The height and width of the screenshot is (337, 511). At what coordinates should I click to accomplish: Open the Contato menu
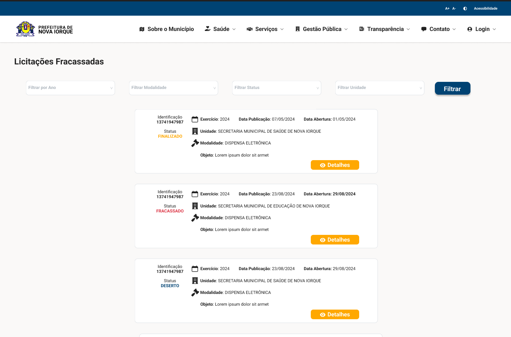click(440, 29)
